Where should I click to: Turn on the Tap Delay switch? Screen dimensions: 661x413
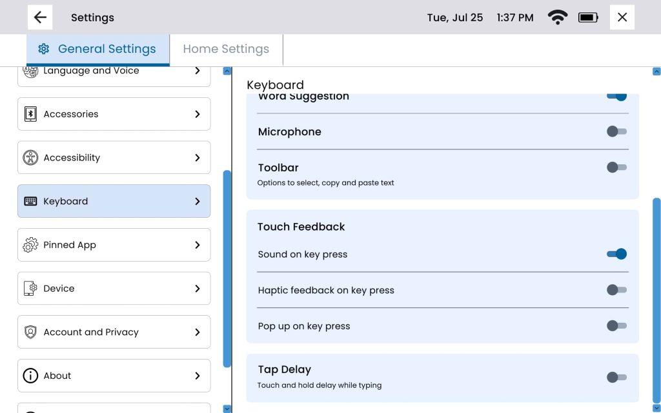coord(616,377)
